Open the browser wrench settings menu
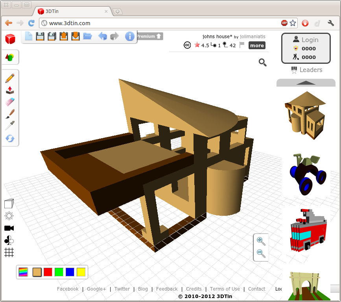Image resolution: width=341 pixels, height=302 pixels. click(x=331, y=23)
